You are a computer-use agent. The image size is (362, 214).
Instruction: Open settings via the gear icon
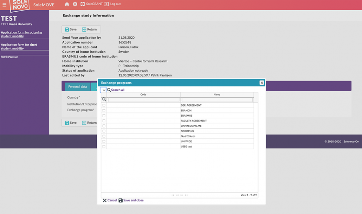[75, 4]
